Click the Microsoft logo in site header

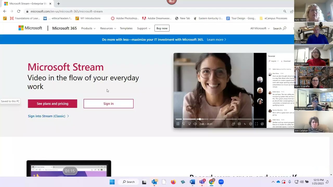tap(30, 28)
